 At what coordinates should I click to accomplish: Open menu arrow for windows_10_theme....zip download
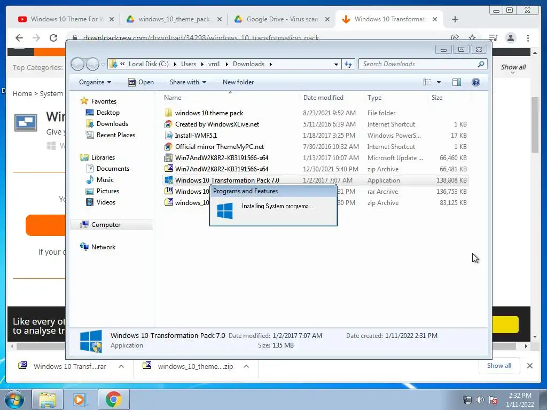[246, 366]
